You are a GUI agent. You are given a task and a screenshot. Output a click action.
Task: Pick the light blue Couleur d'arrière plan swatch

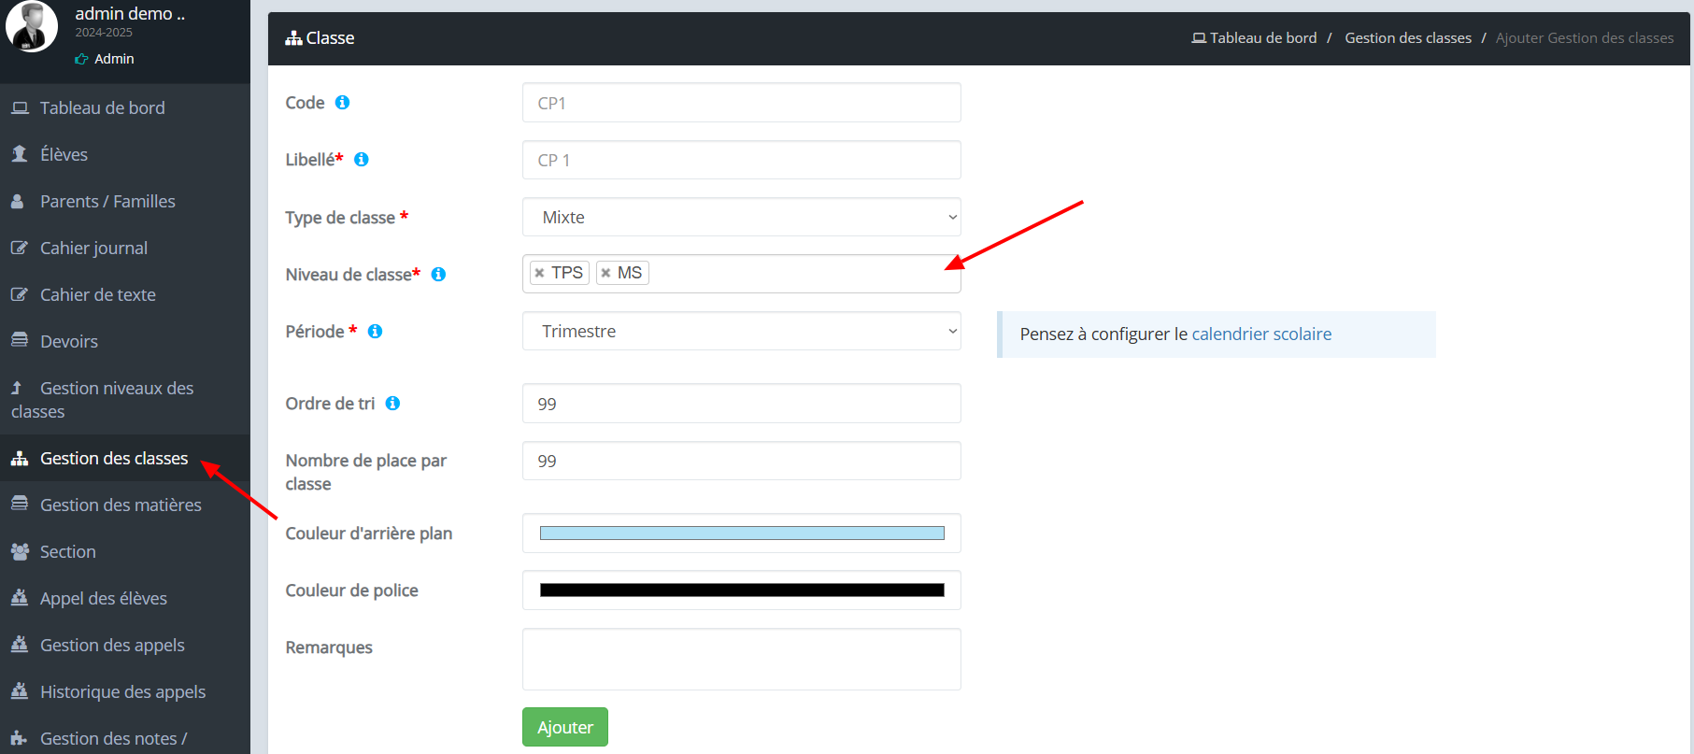point(742,533)
